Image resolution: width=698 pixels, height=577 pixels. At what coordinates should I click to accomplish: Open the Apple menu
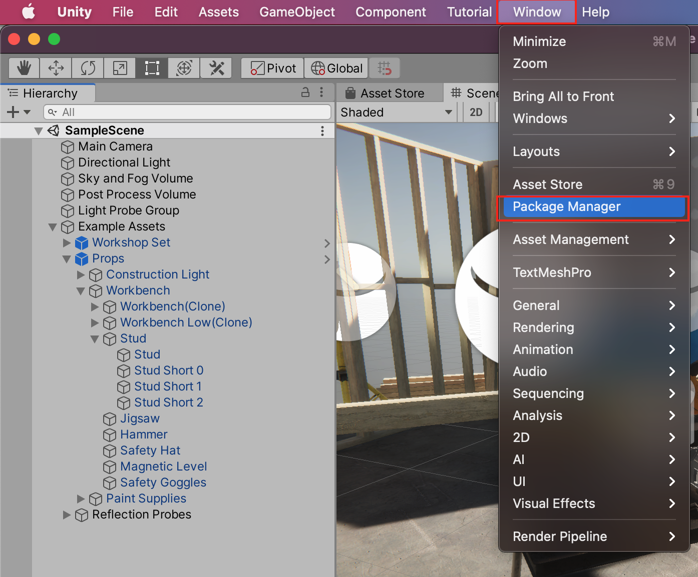tap(29, 11)
